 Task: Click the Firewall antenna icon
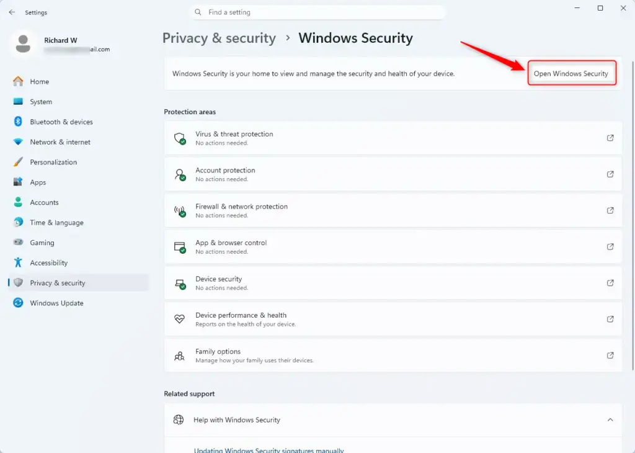pos(180,211)
